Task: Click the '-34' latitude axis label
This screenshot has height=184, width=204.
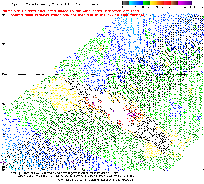Action: click(x=3, y=74)
